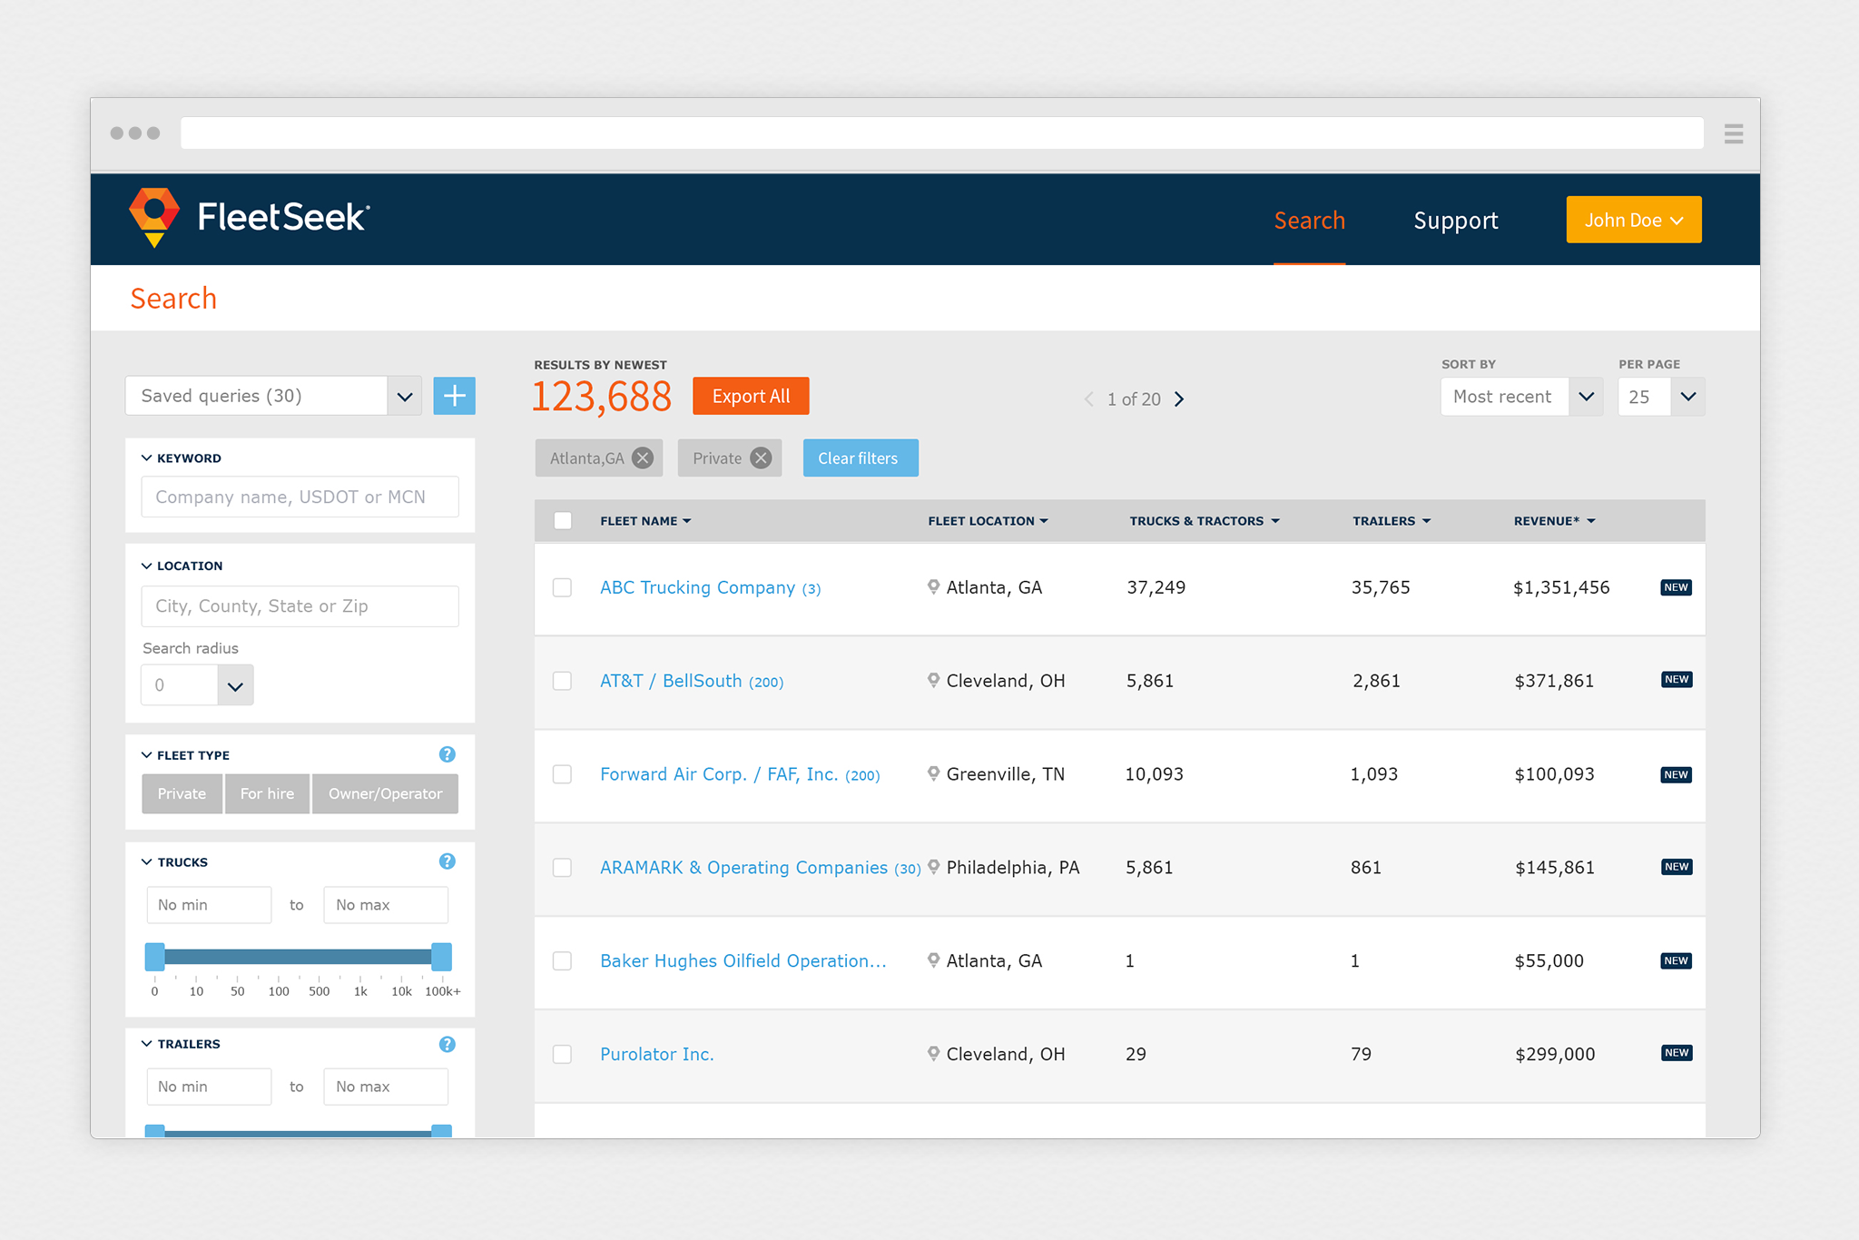Click the Trucks slider left handle
This screenshot has height=1240, width=1859.
coord(155,957)
